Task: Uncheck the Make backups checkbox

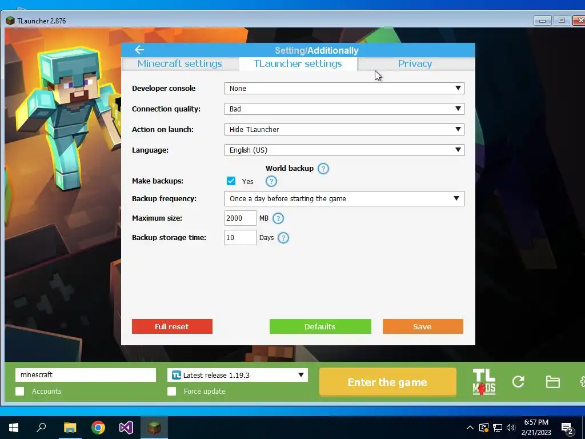Action: (231, 181)
